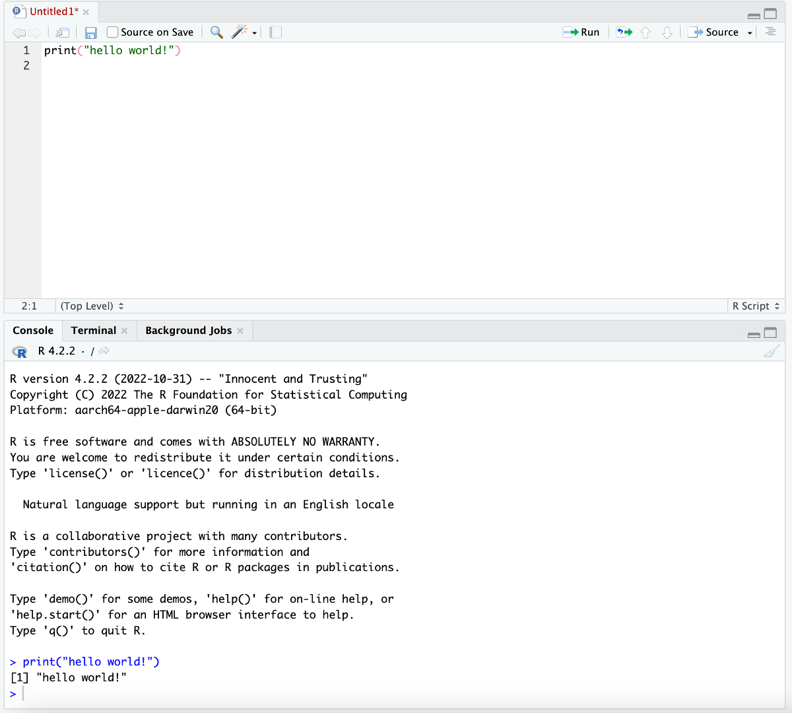Screen dimensions: 792x713
Task: Click line number 2 in the gutter
Action: tap(26, 65)
